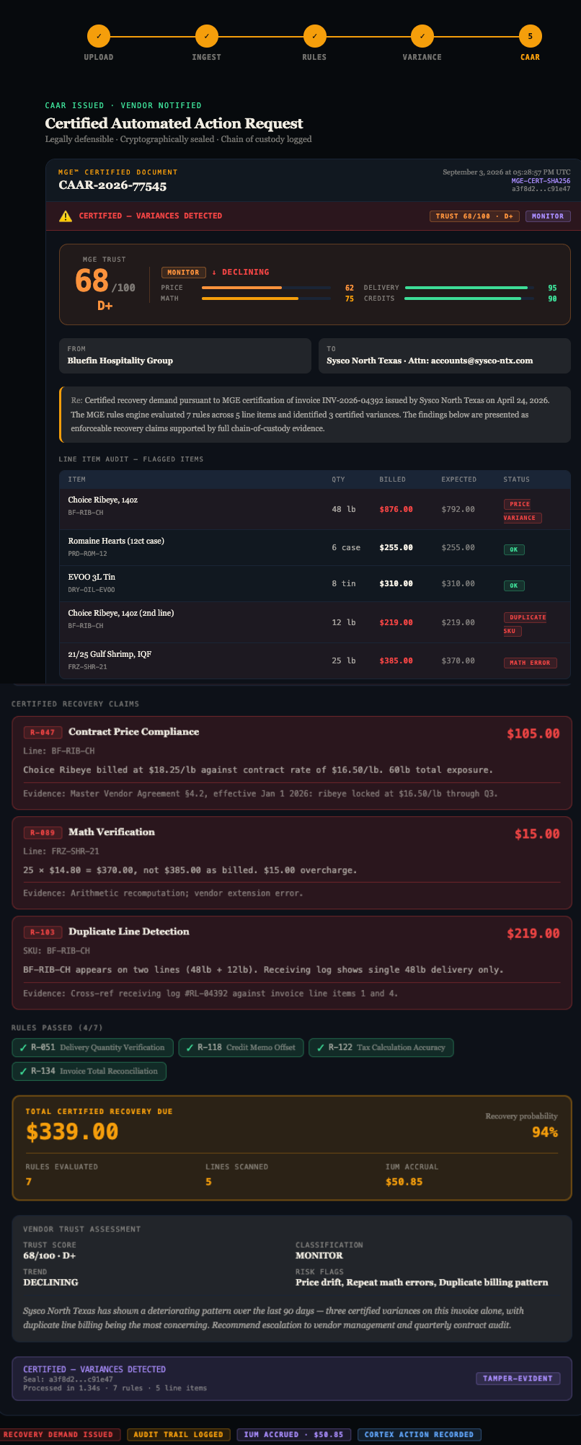
Task: Click the Price Variance status tag
Action: click(x=523, y=511)
